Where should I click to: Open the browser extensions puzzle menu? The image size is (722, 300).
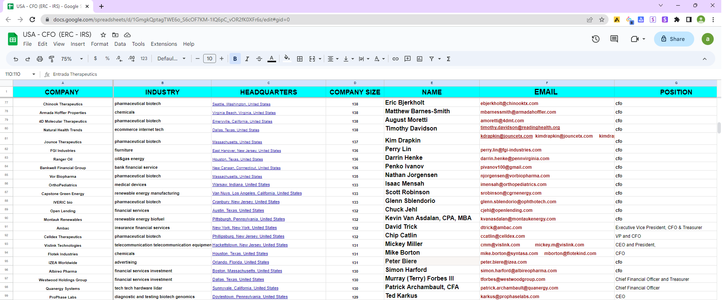[677, 19]
